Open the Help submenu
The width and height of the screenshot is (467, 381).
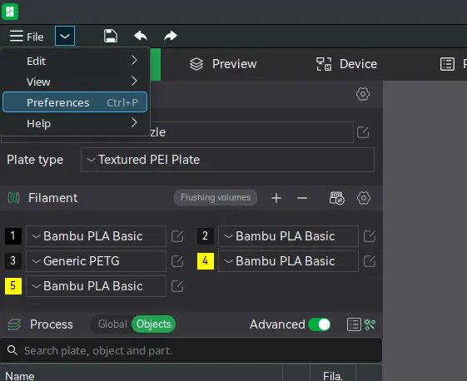point(74,123)
